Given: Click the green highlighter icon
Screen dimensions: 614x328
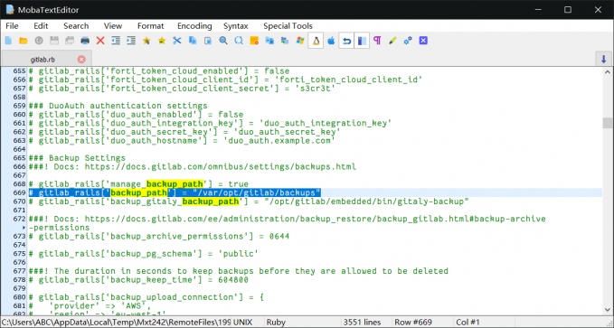Looking at the screenshot, I should [x=392, y=41].
